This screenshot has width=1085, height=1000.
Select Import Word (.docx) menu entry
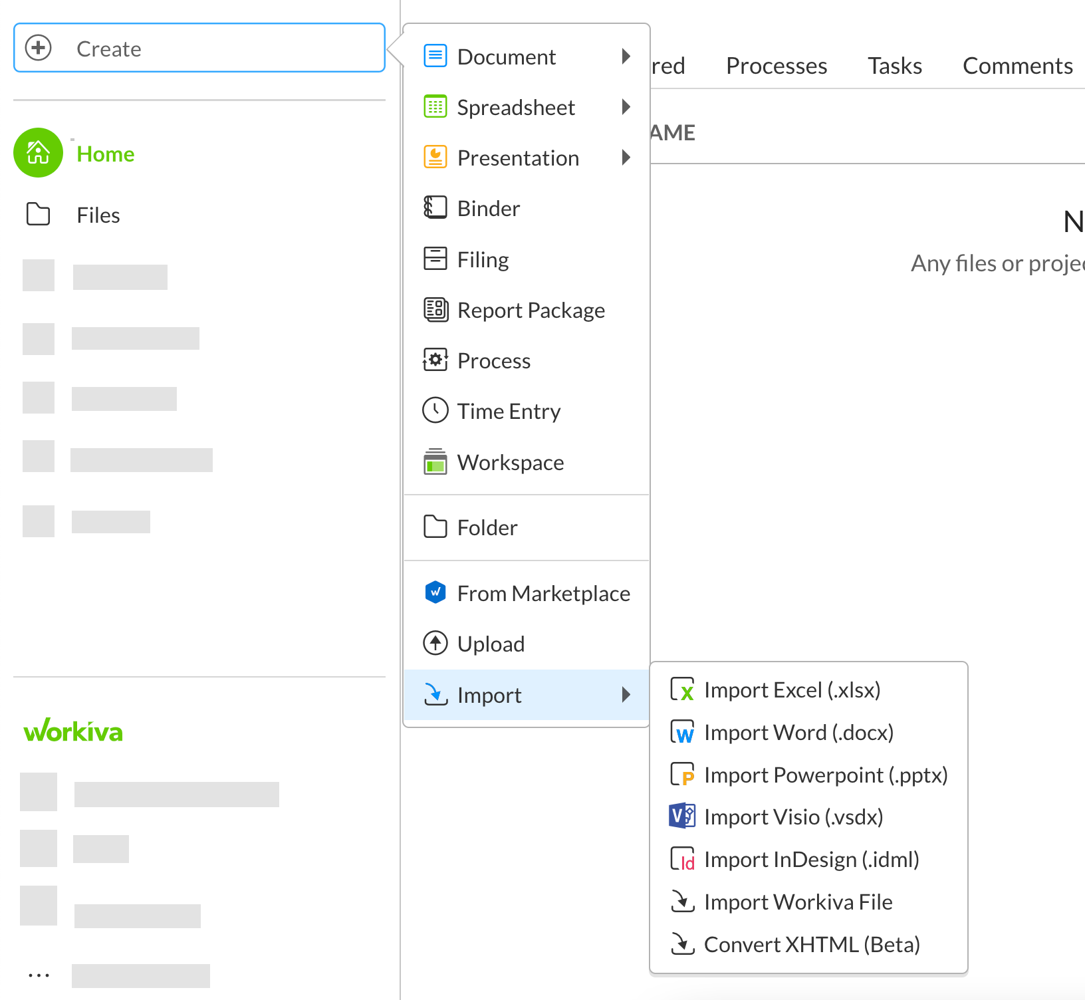pos(798,732)
